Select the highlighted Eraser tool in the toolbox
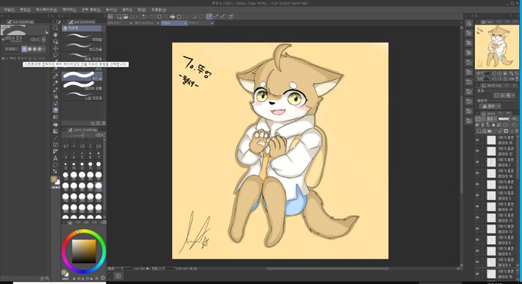The width and height of the screenshot is (522, 284). pyautogui.click(x=55, y=111)
